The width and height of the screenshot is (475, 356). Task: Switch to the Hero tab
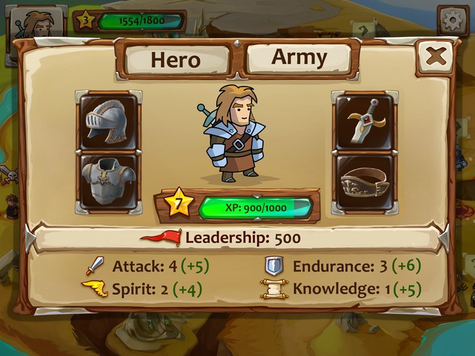point(177,59)
